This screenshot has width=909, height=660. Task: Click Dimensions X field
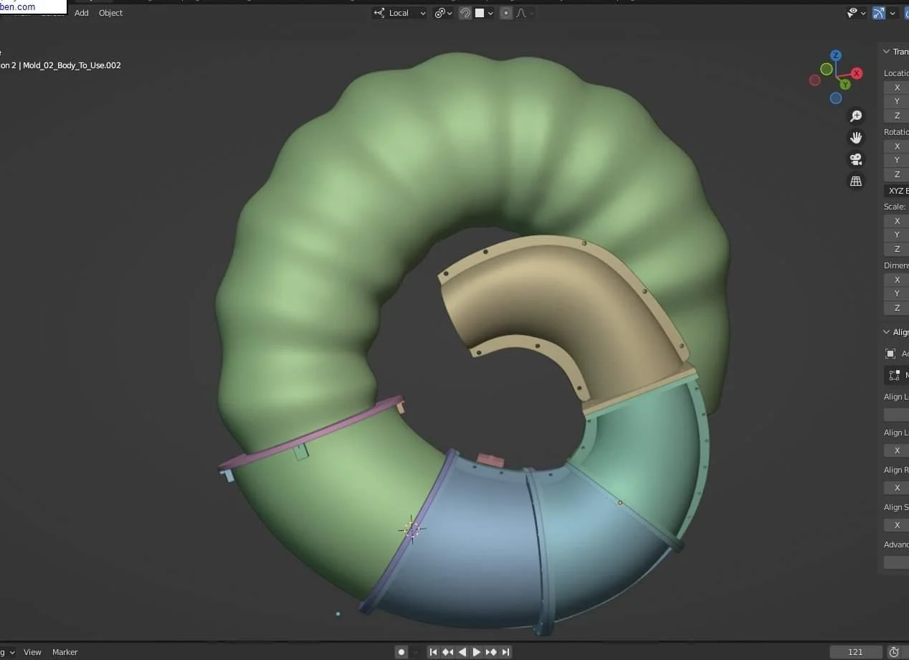896,280
